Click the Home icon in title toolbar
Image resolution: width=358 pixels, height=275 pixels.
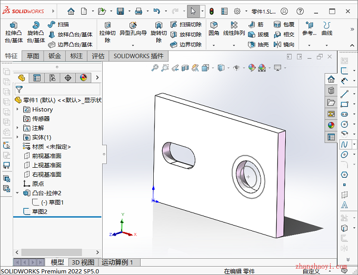point(71,11)
